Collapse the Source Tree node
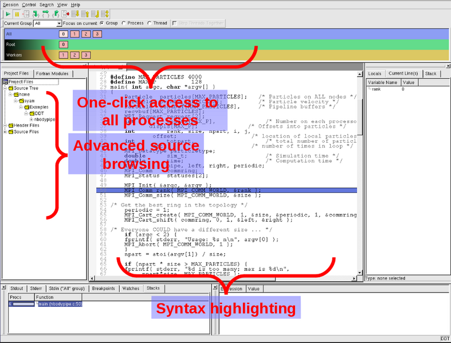Viewport: 451px width, 343px height. tap(5, 88)
